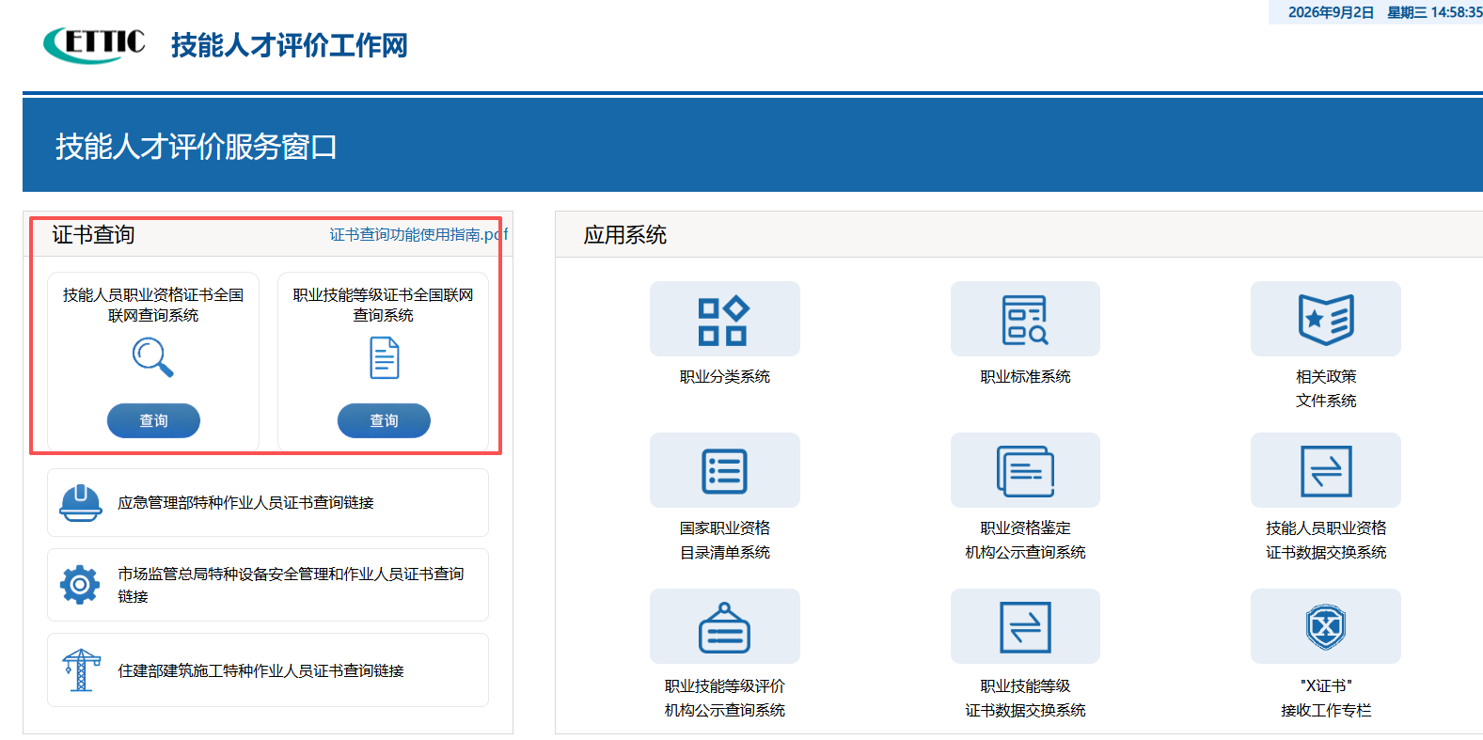Click the 职业技能等级 证书数据交换系统 text label
Screen dimensions: 1483x740
coord(1025,698)
